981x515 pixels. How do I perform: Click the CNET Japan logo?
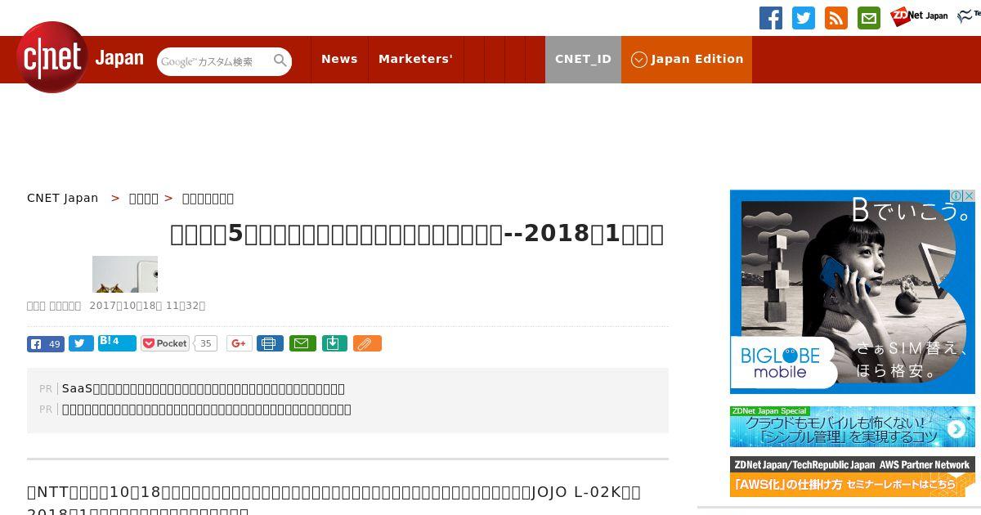coord(80,57)
